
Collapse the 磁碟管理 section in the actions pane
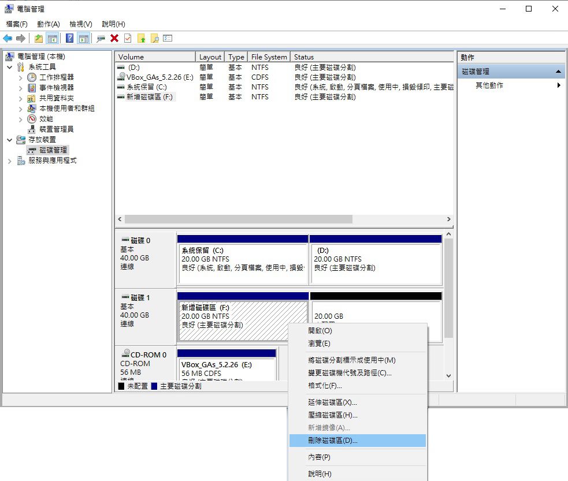tap(558, 72)
